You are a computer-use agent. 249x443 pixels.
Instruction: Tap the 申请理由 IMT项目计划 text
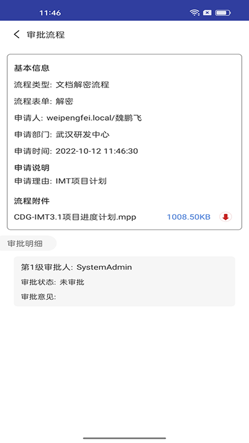(60, 181)
